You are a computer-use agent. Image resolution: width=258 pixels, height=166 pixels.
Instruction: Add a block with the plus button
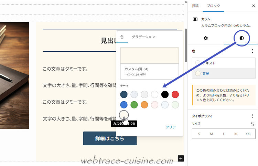[x=181, y=158]
